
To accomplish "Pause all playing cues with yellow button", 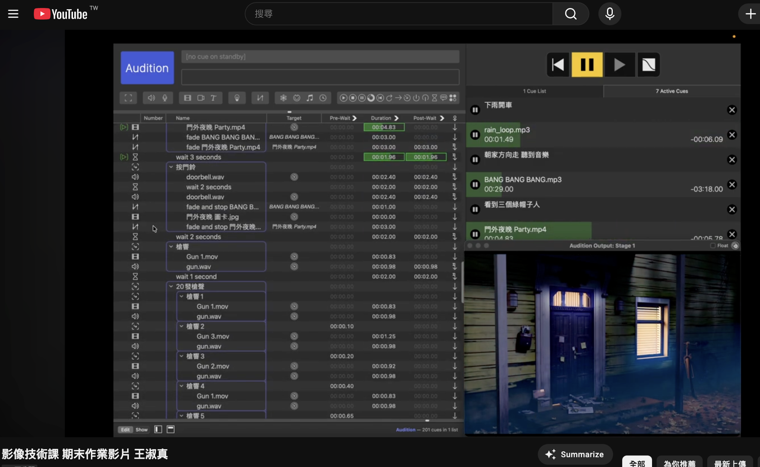I will coord(587,65).
